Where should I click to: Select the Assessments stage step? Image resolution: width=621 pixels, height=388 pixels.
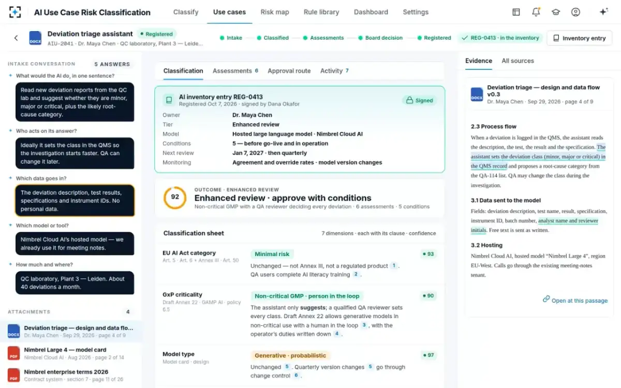point(323,38)
